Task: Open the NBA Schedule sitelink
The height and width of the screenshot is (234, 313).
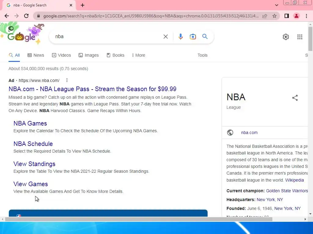Action: click(33, 144)
